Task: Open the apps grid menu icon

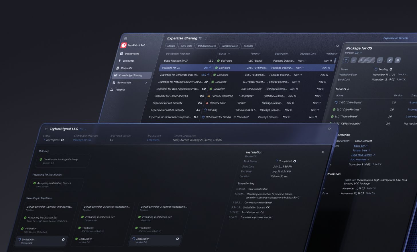Action: pyautogui.click(x=125, y=38)
